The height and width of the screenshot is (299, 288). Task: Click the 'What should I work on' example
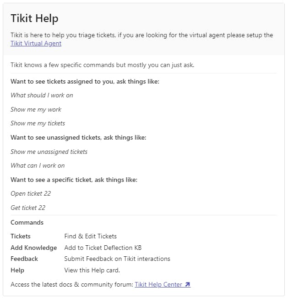click(42, 95)
